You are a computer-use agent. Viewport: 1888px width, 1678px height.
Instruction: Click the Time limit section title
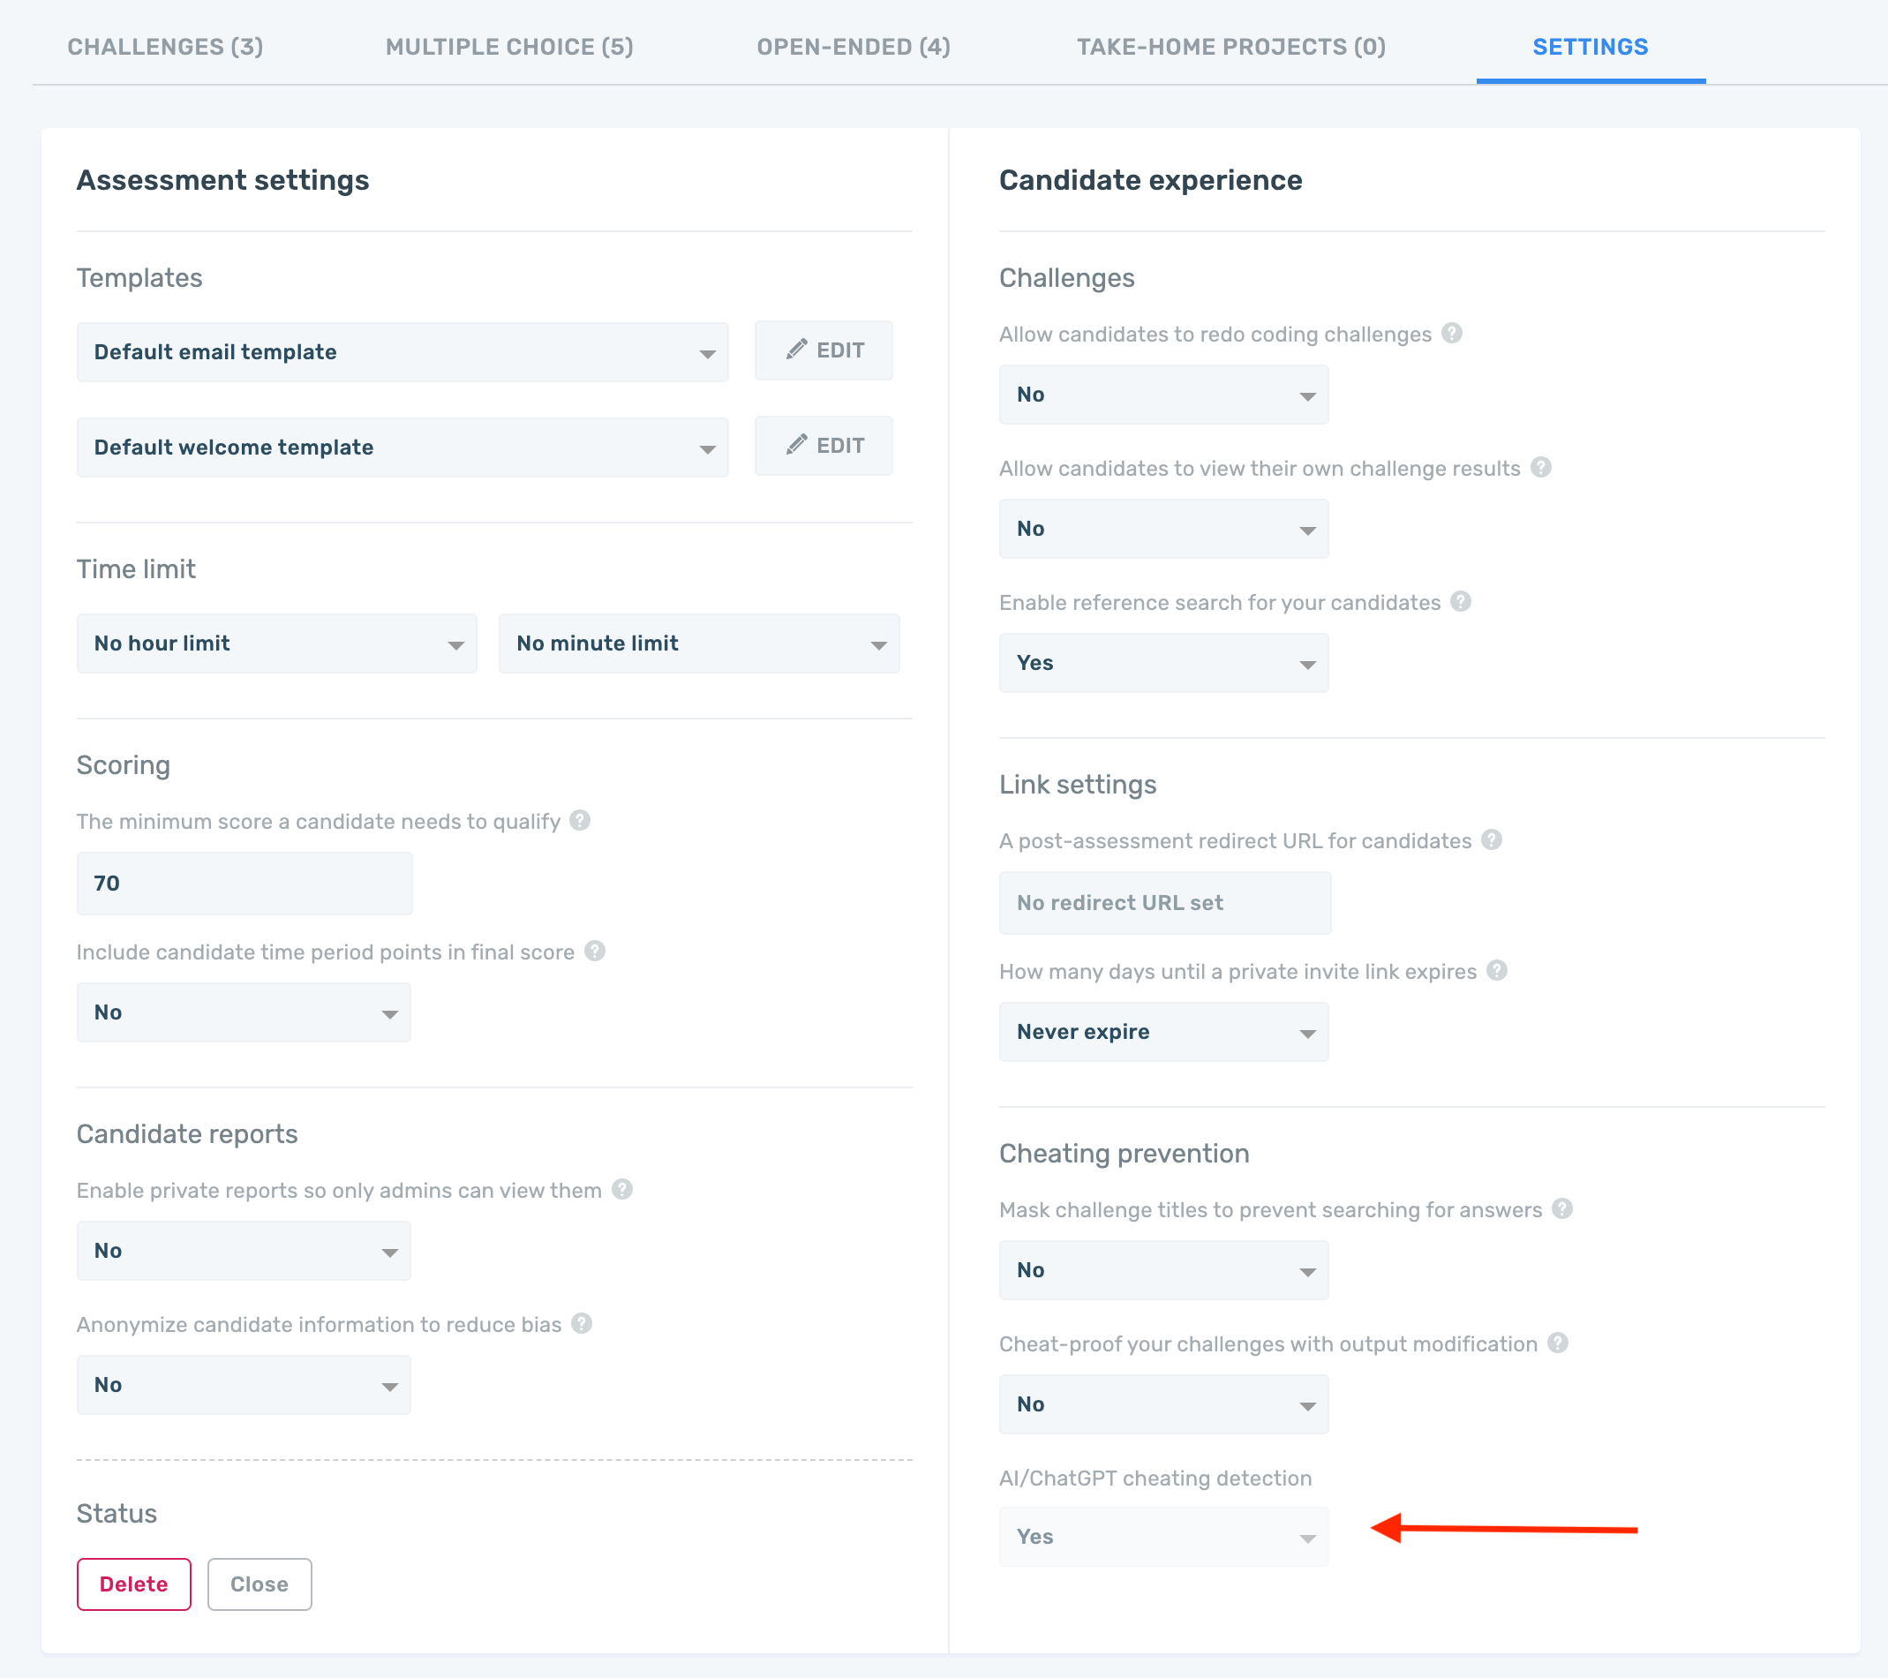pyautogui.click(x=136, y=568)
